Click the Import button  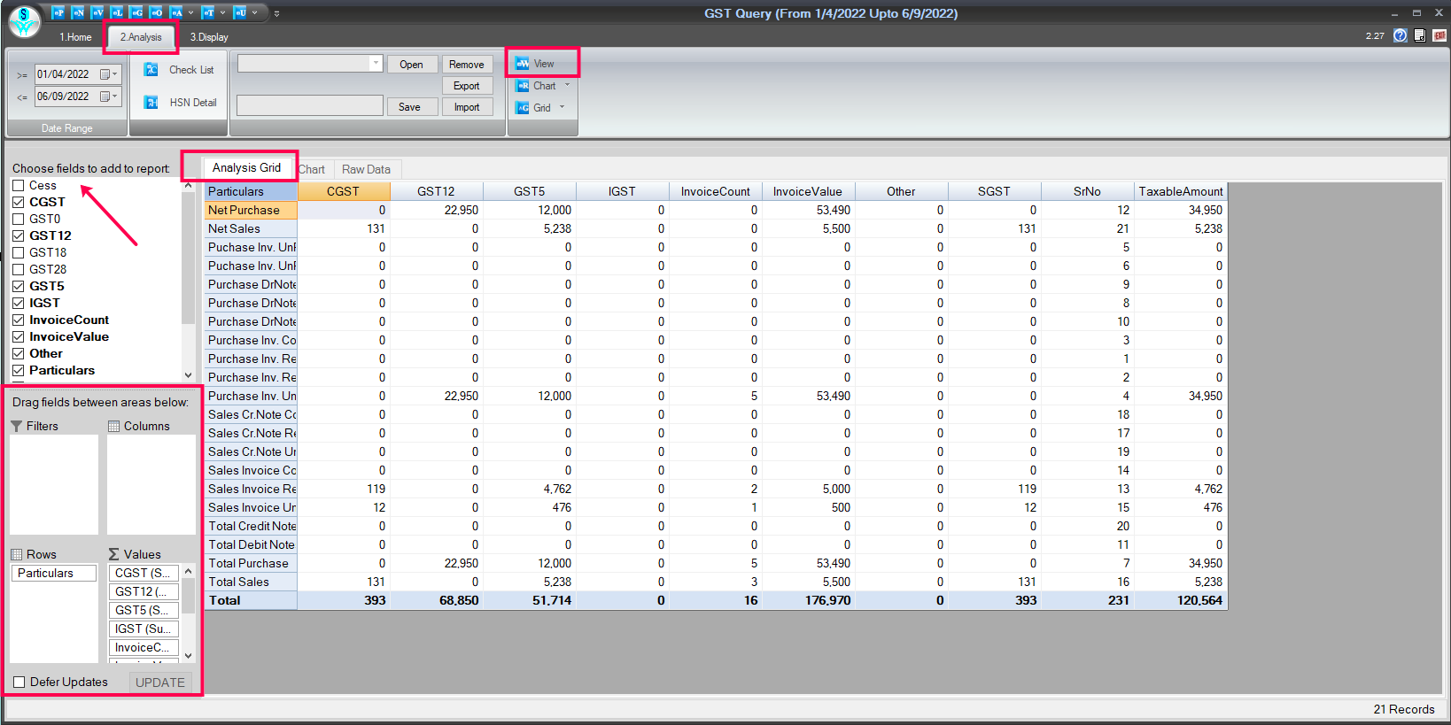coord(466,107)
